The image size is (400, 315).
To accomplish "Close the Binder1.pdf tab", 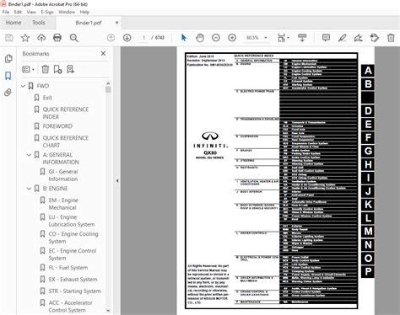I will click(x=116, y=23).
